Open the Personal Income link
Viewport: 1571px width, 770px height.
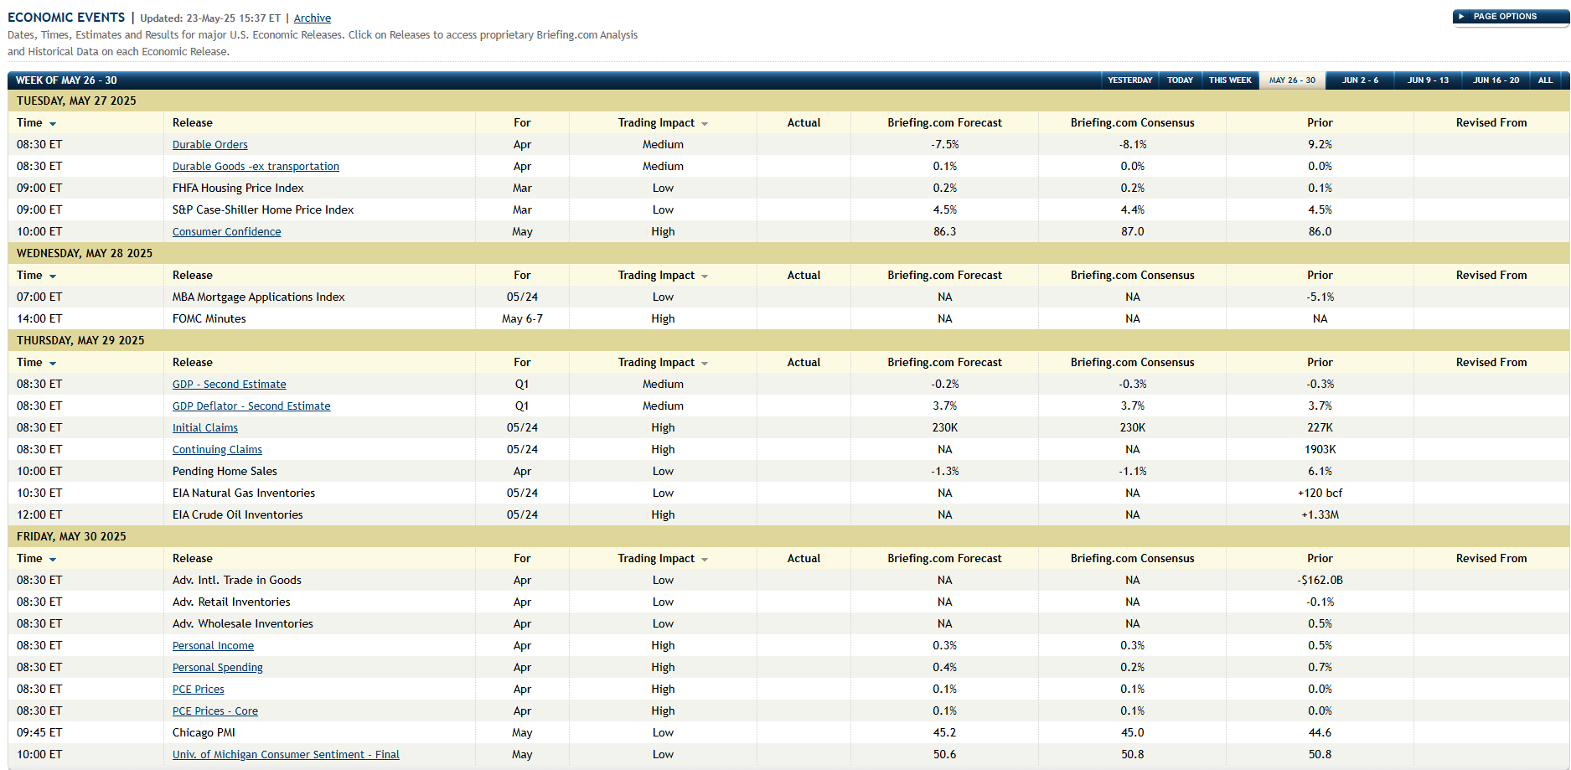[x=213, y=646]
